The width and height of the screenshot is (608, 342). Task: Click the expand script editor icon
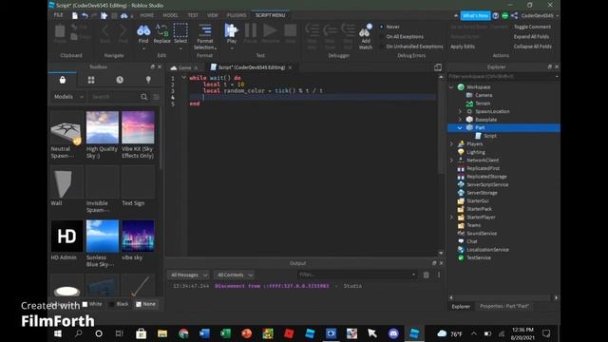[438, 67]
